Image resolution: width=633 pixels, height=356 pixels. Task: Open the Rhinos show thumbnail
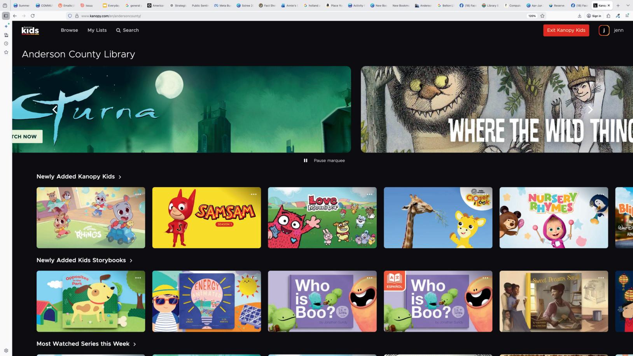(x=91, y=217)
